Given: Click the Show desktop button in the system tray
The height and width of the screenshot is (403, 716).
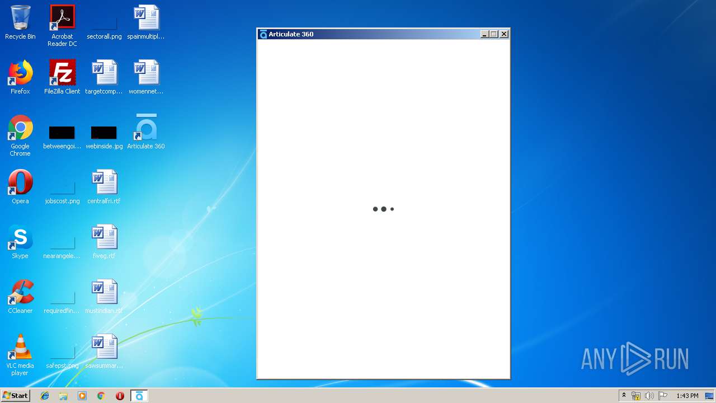Looking at the screenshot, I should pyautogui.click(x=710, y=396).
